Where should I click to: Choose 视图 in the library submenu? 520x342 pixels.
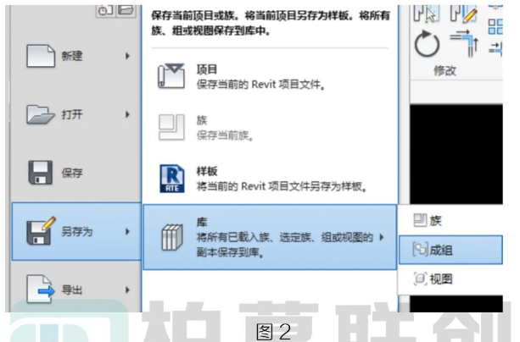coord(450,279)
